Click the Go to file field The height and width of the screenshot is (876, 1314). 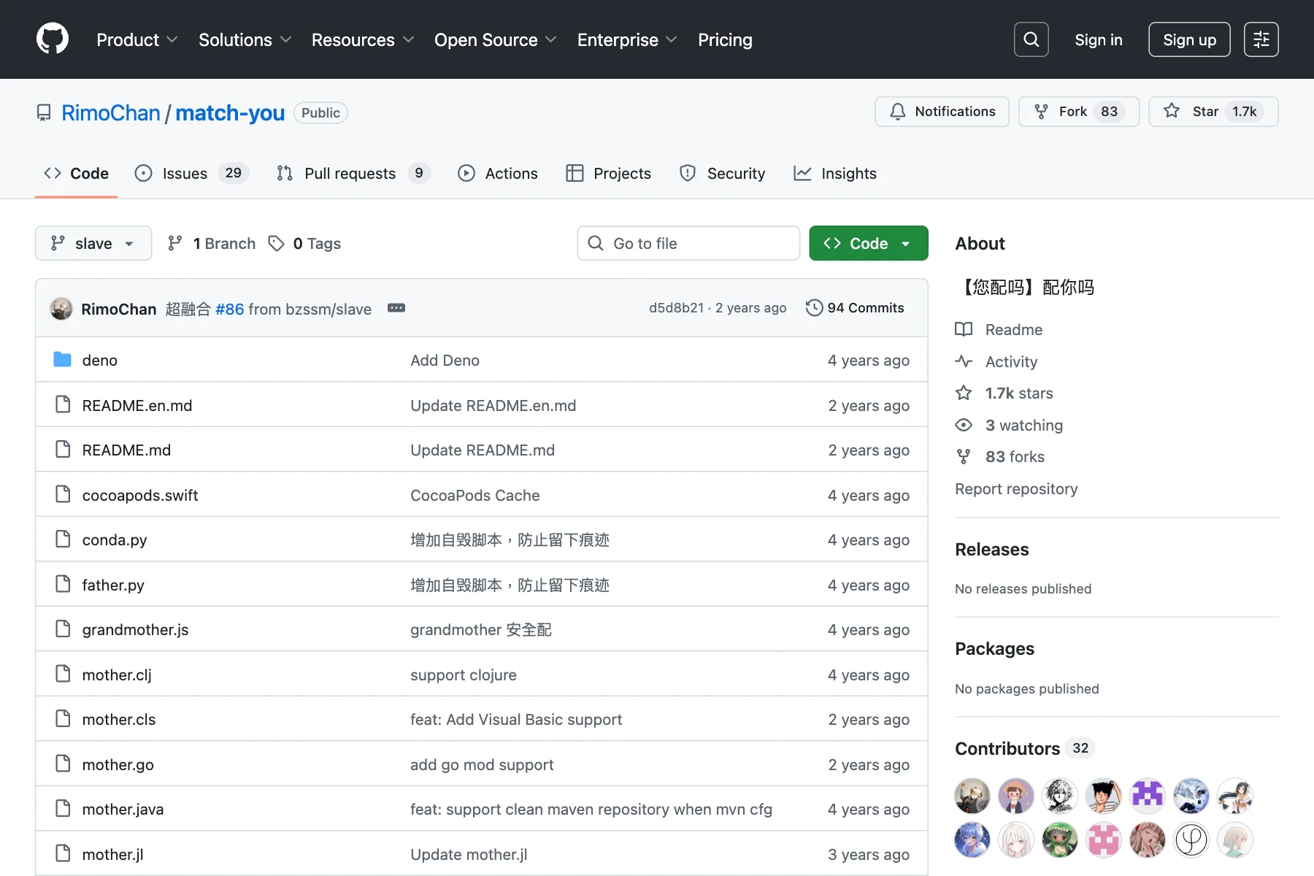click(688, 243)
